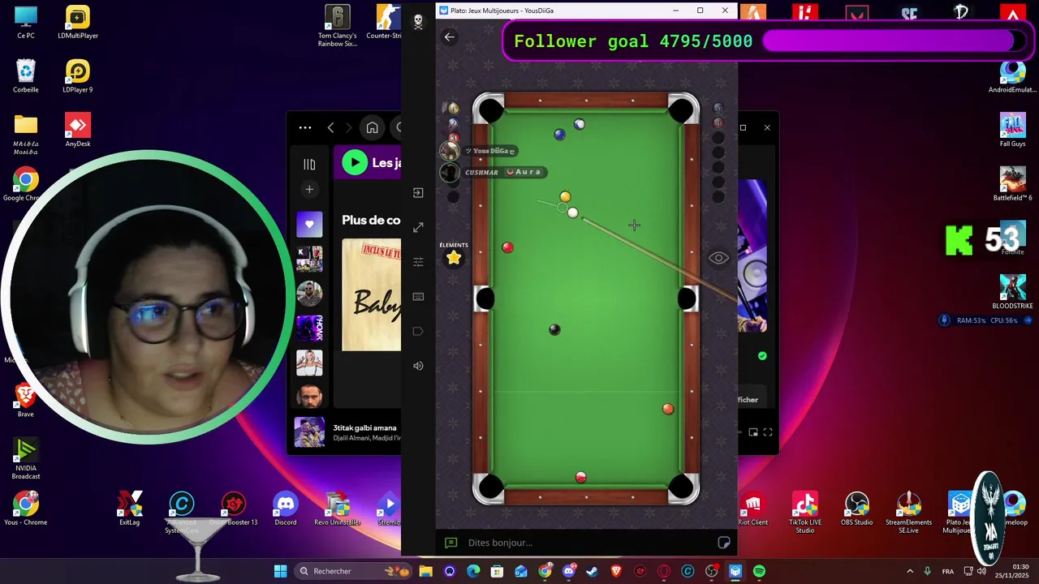1039x584 pixels.
Task: Click the Rechercher taskbar search box
Action: [x=352, y=571]
